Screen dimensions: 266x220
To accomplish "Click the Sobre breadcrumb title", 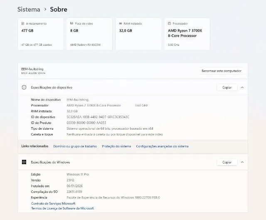I will [x=59, y=9].
